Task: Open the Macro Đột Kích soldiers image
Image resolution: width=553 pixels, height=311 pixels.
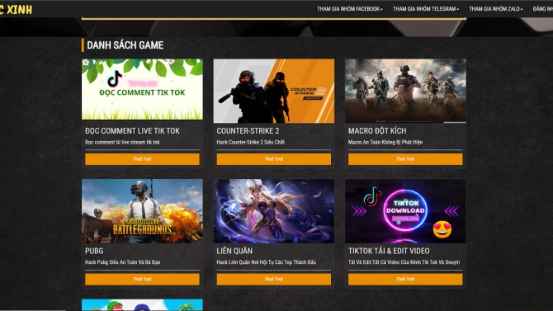Action: tap(405, 91)
